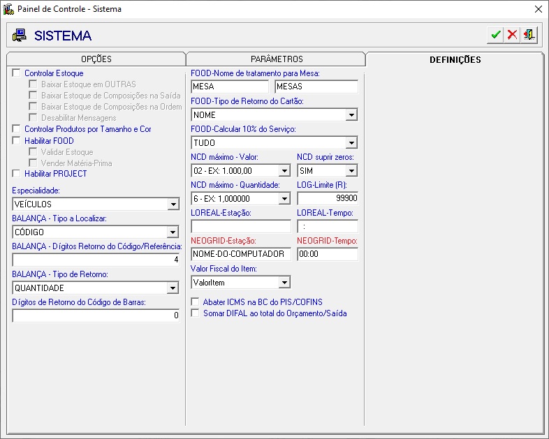This screenshot has height=439, width=549.
Task: Check Somar DIFAL ao total do Orçamento/Saída
Action: tap(195, 313)
